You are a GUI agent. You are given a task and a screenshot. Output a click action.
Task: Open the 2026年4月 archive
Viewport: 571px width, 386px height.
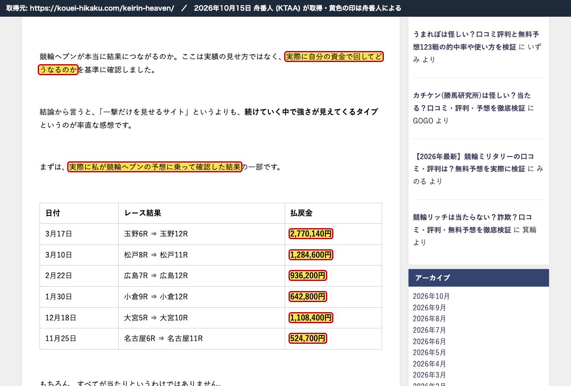point(430,364)
